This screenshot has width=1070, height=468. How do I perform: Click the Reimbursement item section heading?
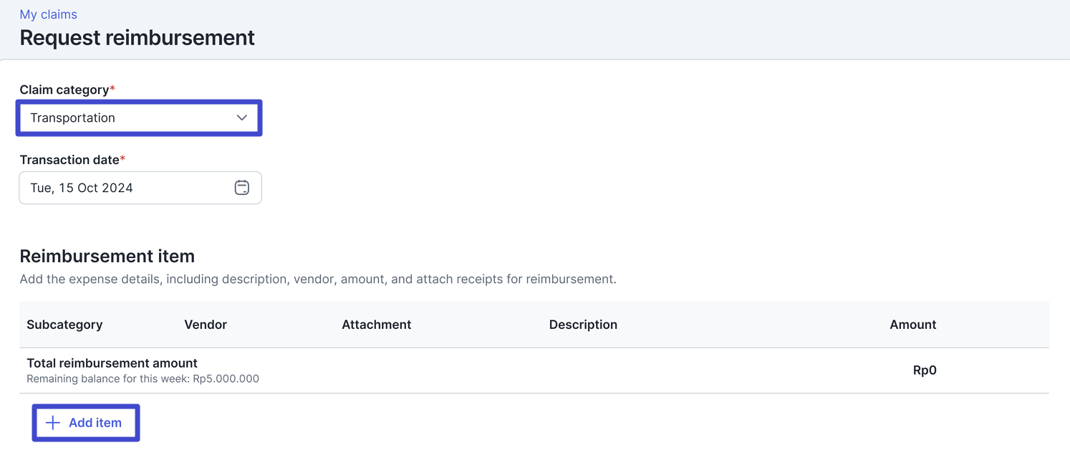point(107,256)
